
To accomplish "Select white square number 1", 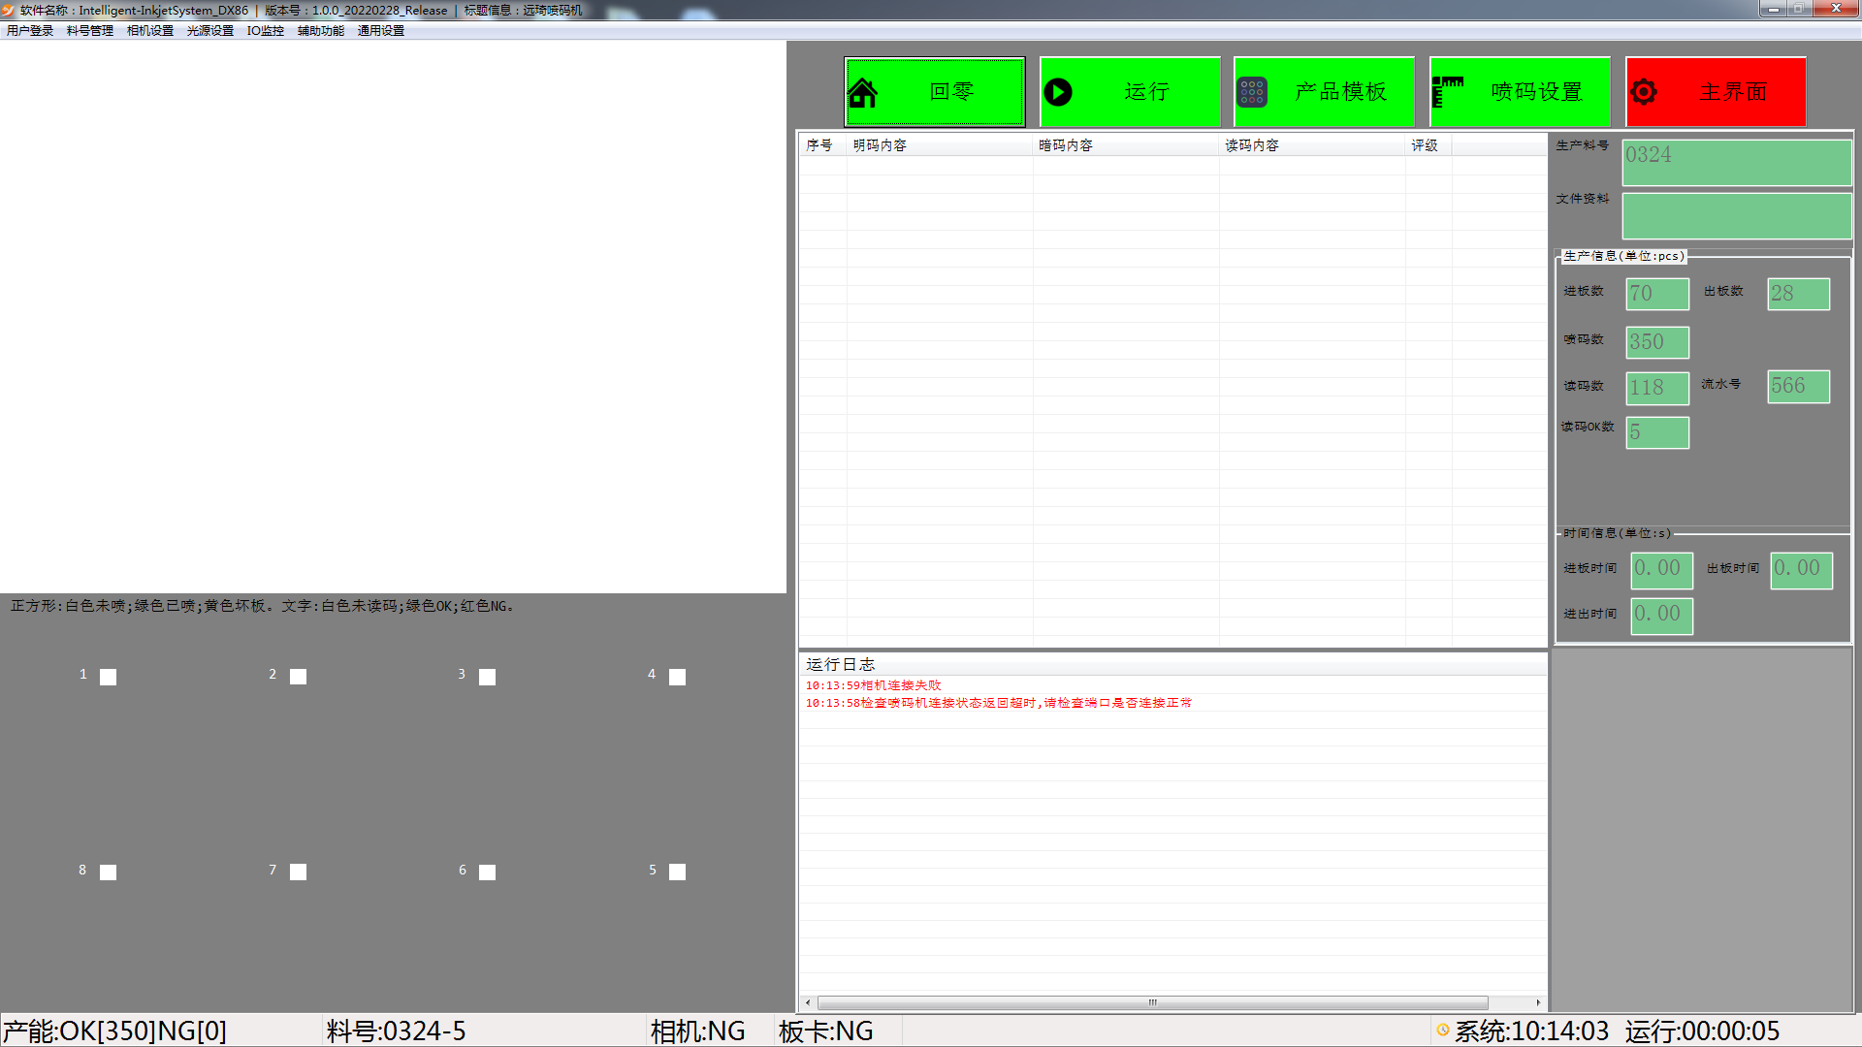I will pos(109,677).
